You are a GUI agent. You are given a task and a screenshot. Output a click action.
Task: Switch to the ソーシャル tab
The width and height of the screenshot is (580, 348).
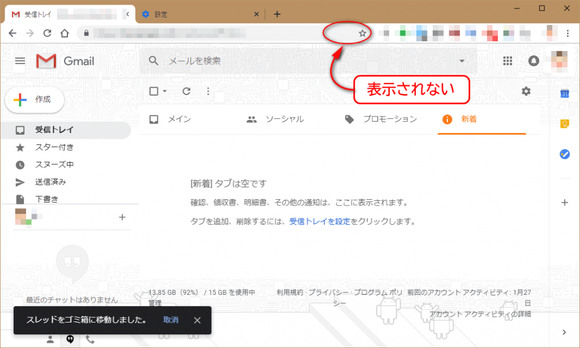(276, 119)
